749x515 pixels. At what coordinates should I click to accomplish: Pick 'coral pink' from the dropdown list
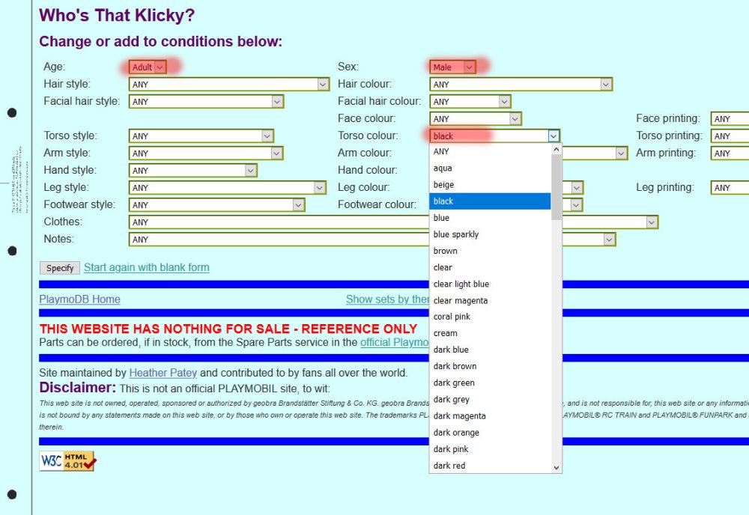pos(452,317)
